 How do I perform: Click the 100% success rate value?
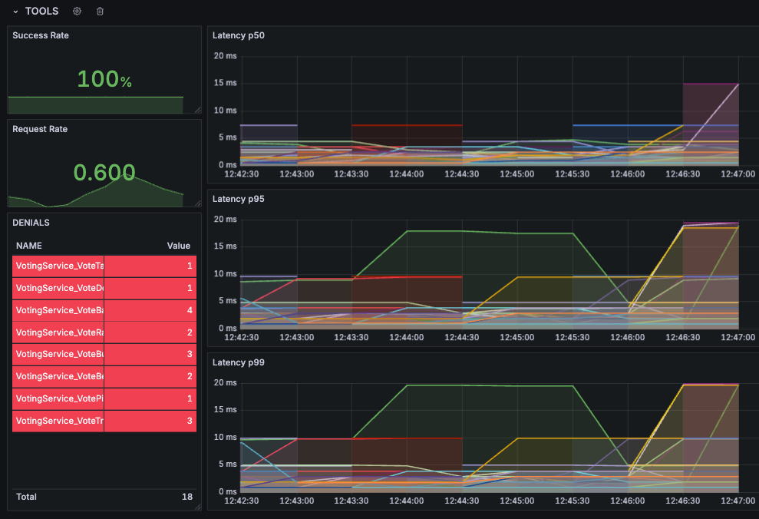[x=104, y=79]
